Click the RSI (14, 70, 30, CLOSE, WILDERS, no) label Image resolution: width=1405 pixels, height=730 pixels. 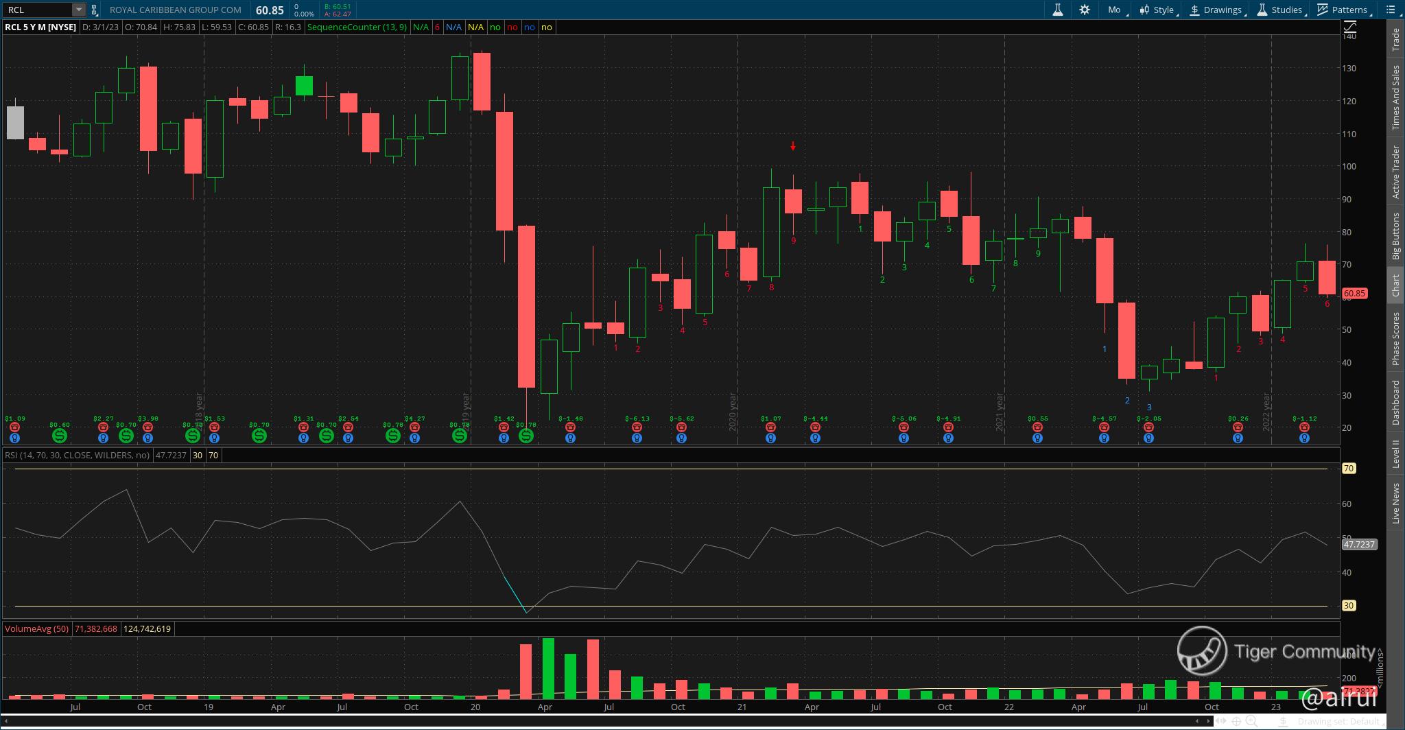(77, 455)
